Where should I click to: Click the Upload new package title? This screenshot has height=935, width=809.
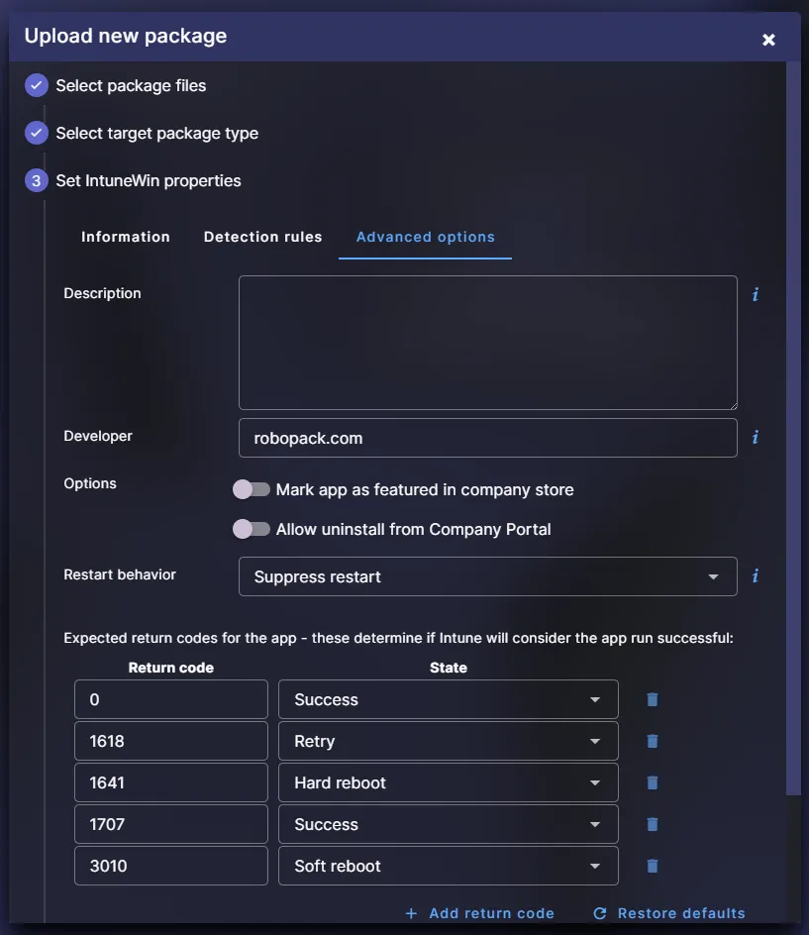click(125, 36)
